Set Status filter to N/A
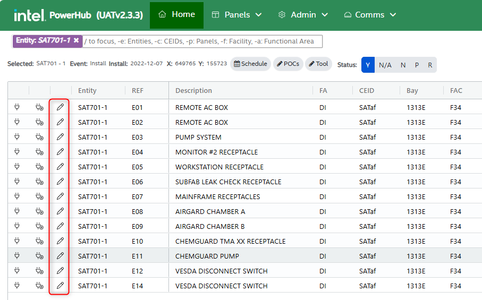Image resolution: width=482 pixels, height=300 pixels. tap(385, 65)
